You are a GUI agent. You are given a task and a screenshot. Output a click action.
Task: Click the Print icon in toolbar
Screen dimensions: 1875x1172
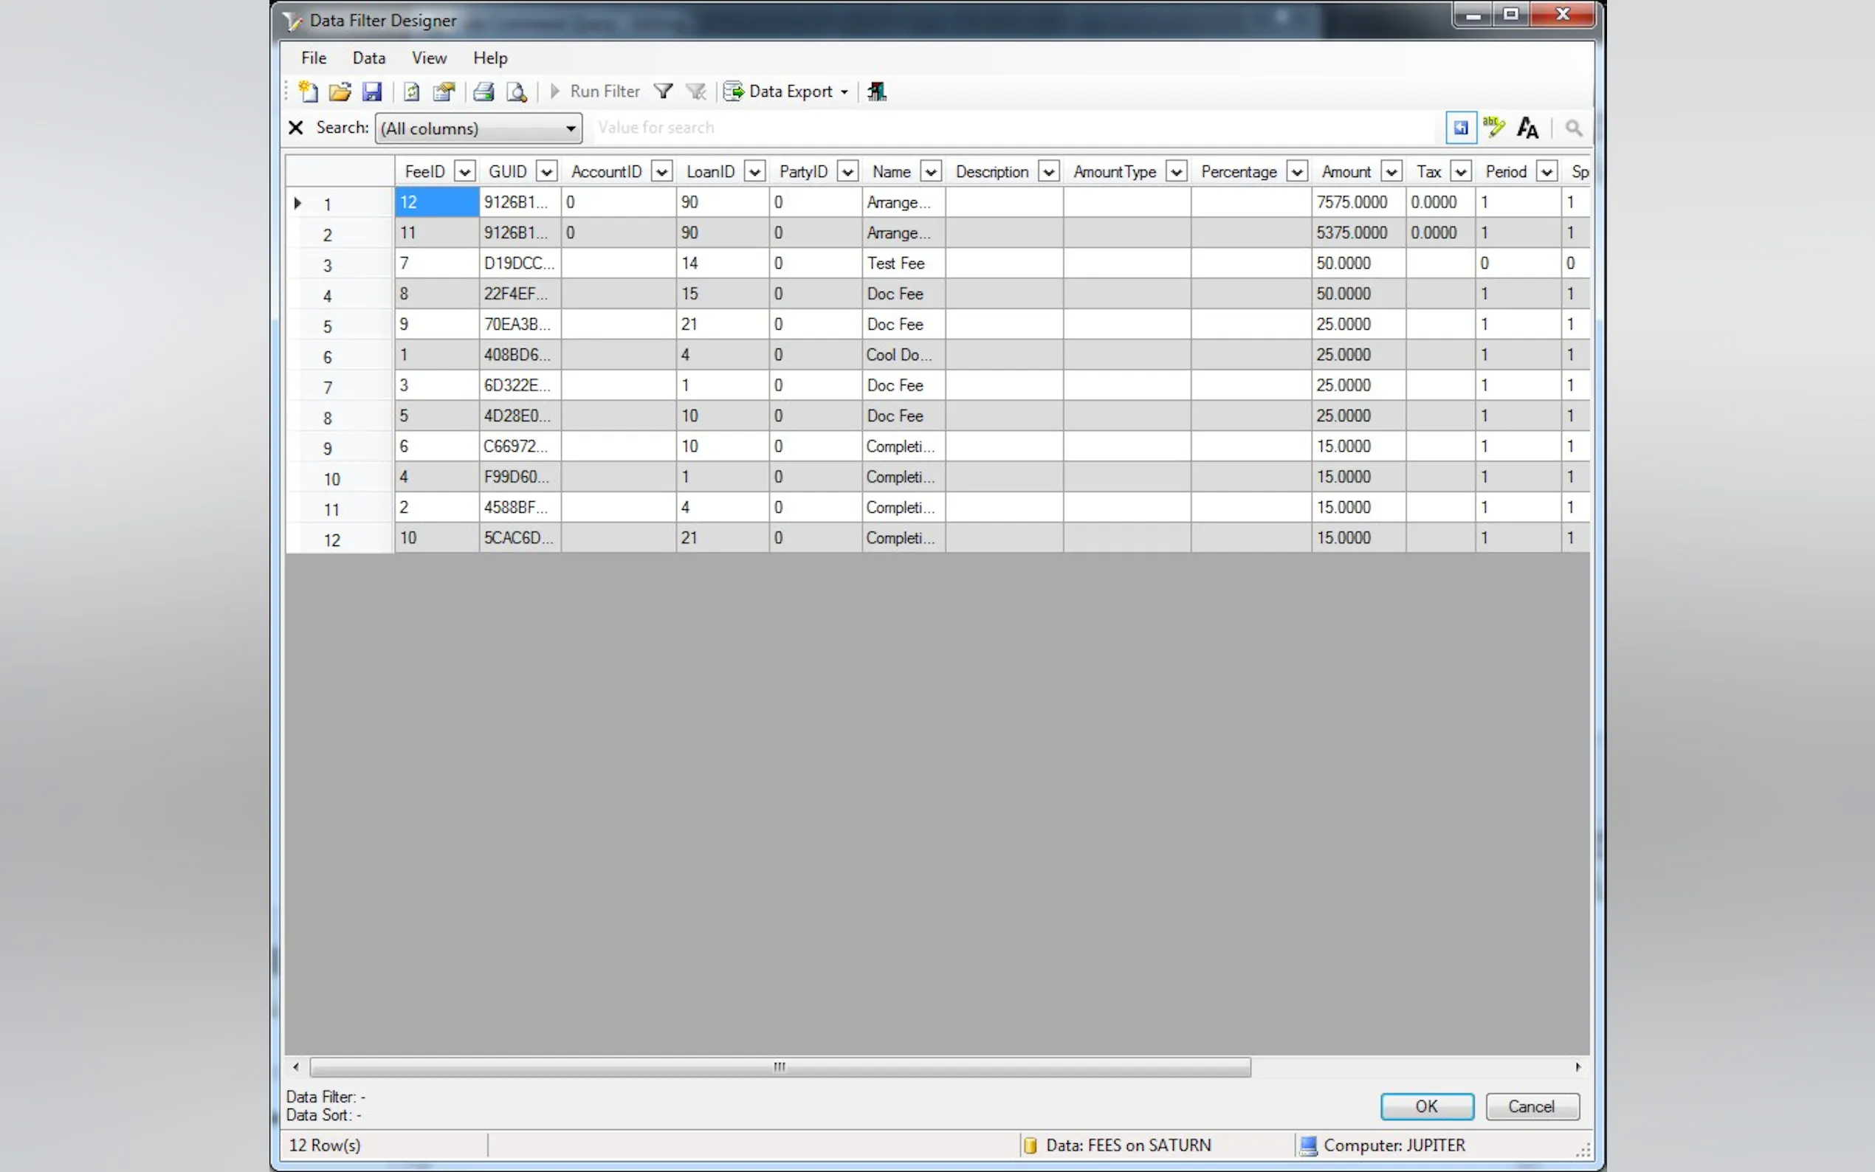(x=484, y=92)
